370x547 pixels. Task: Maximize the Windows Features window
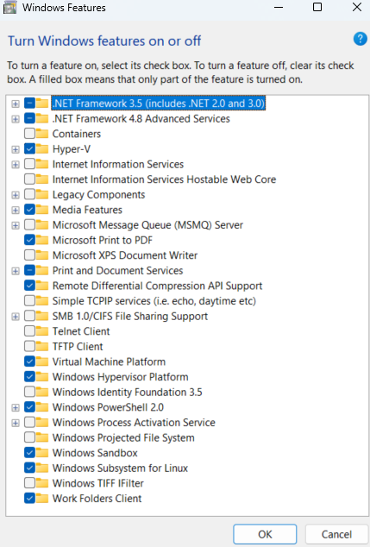click(317, 7)
